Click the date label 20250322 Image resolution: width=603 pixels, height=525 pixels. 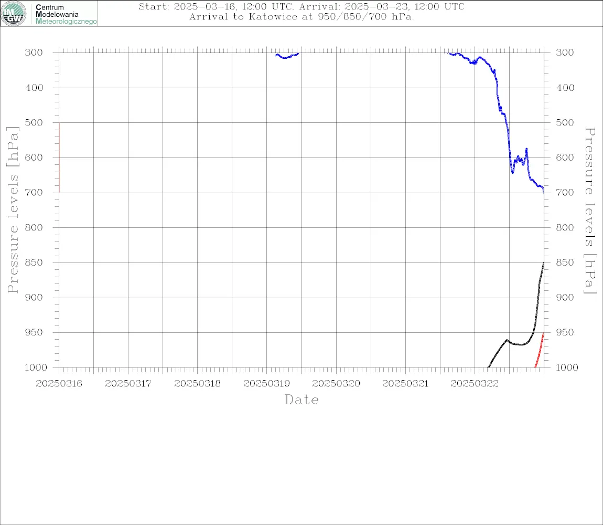click(475, 384)
